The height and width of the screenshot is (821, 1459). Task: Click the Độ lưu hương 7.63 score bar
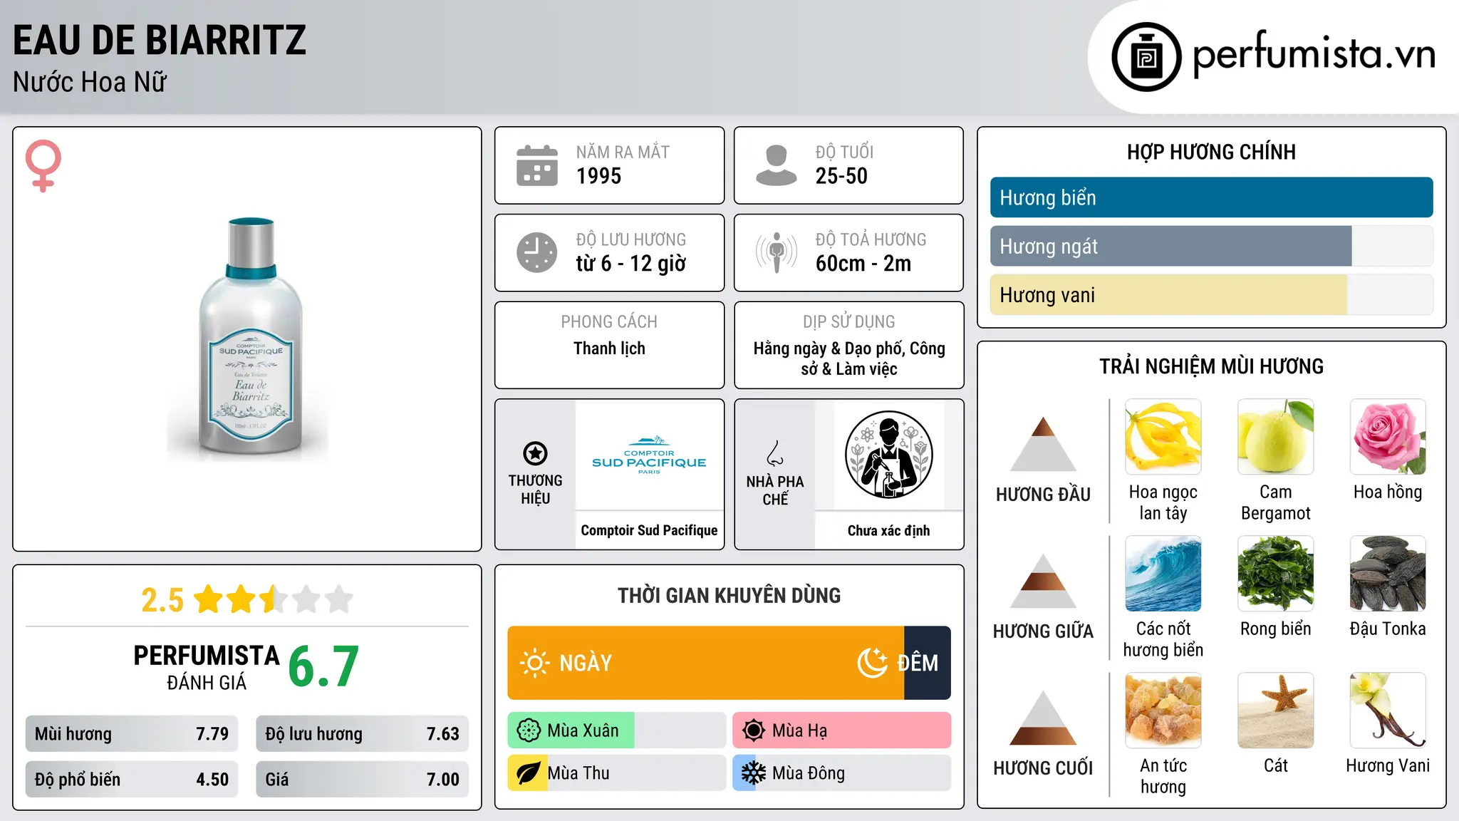pos(363,734)
